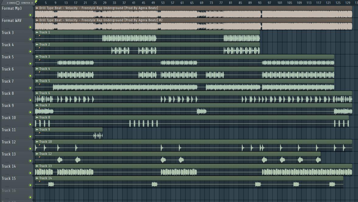Open the Track 6 clip menu icon
The image size is (358, 202).
pos(37,93)
